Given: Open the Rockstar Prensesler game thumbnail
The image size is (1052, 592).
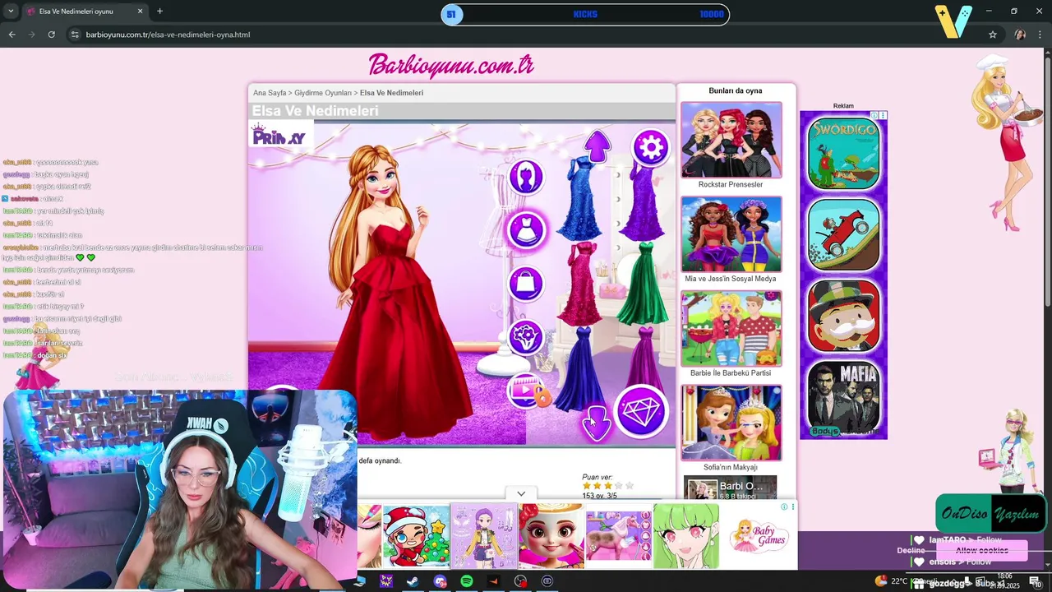Looking at the screenshot, I should point(731,140).
